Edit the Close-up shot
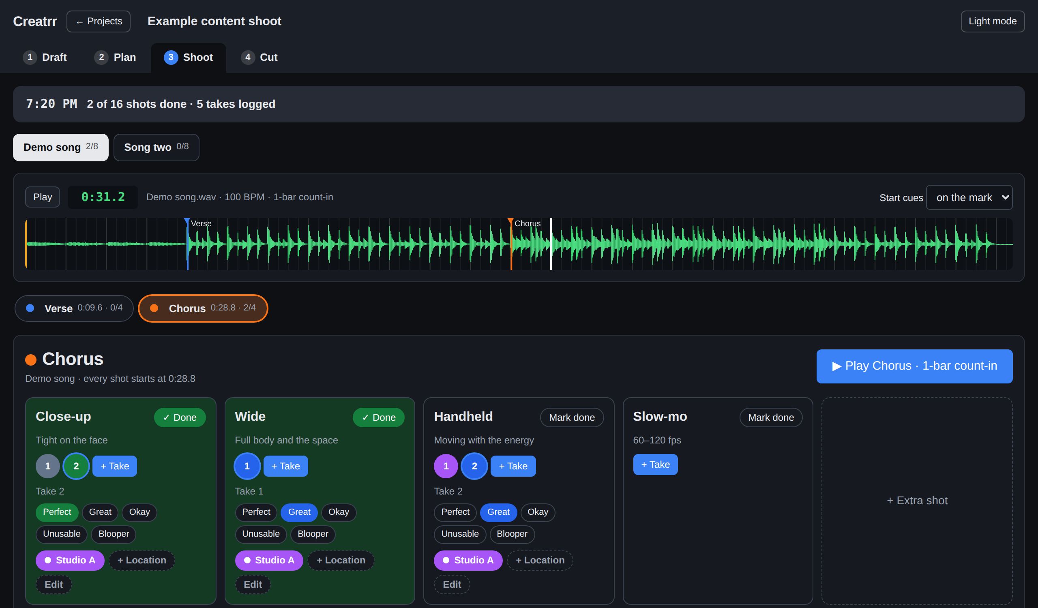Viewport: 1038px width, 608px height. point(54,584)
